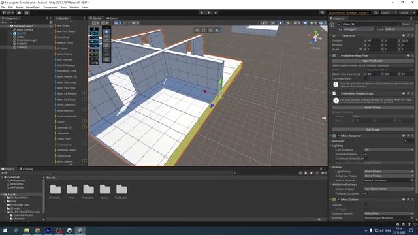This screenshot has height=235, width=418.
Task: Click the Edit Shape button
Action: point(373,129)
